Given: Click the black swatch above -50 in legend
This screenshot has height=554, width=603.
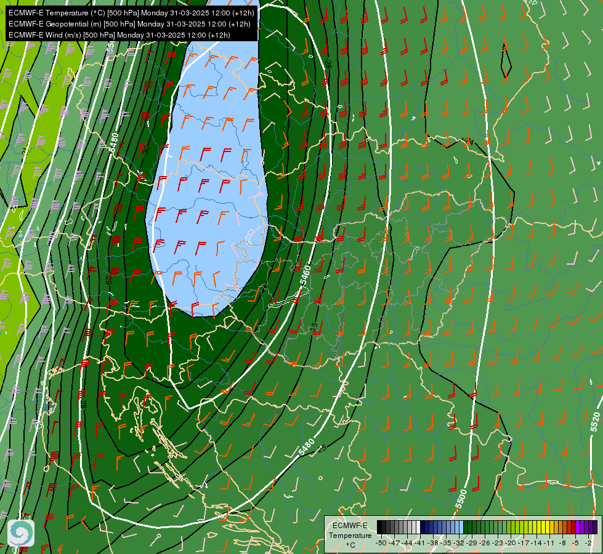Looking at the screenshot, I should pos(379,527).
